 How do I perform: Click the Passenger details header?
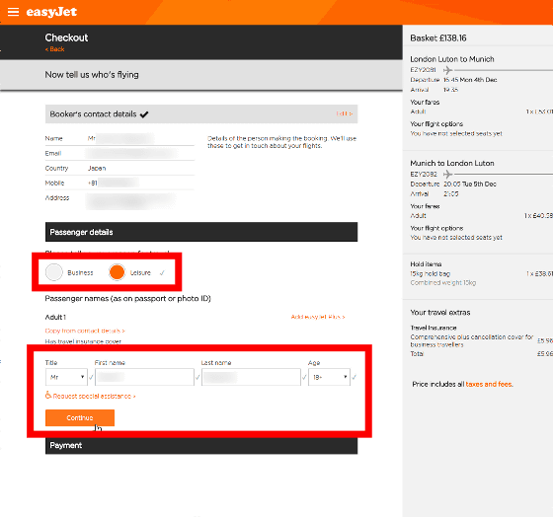click(201, 232)
